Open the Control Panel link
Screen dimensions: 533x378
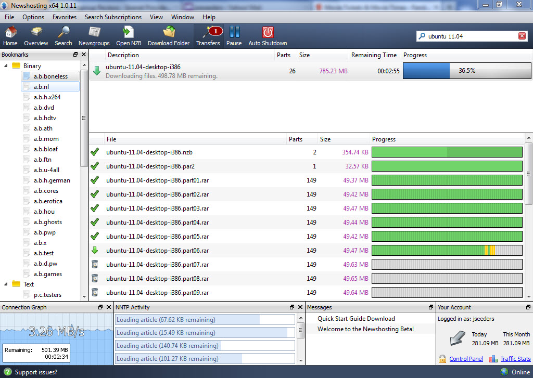pos(466,359)
